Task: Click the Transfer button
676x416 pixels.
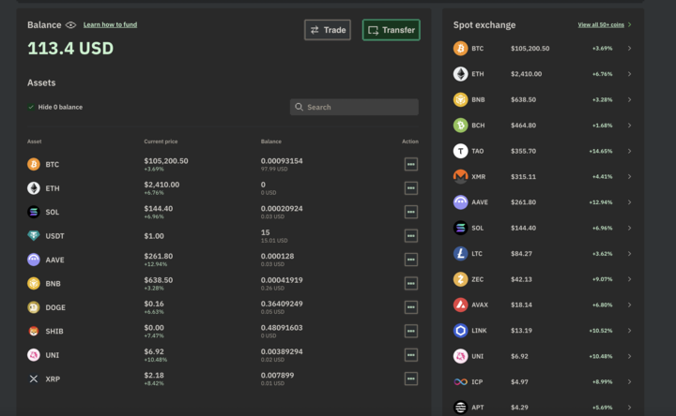Action: click(391, 30)
